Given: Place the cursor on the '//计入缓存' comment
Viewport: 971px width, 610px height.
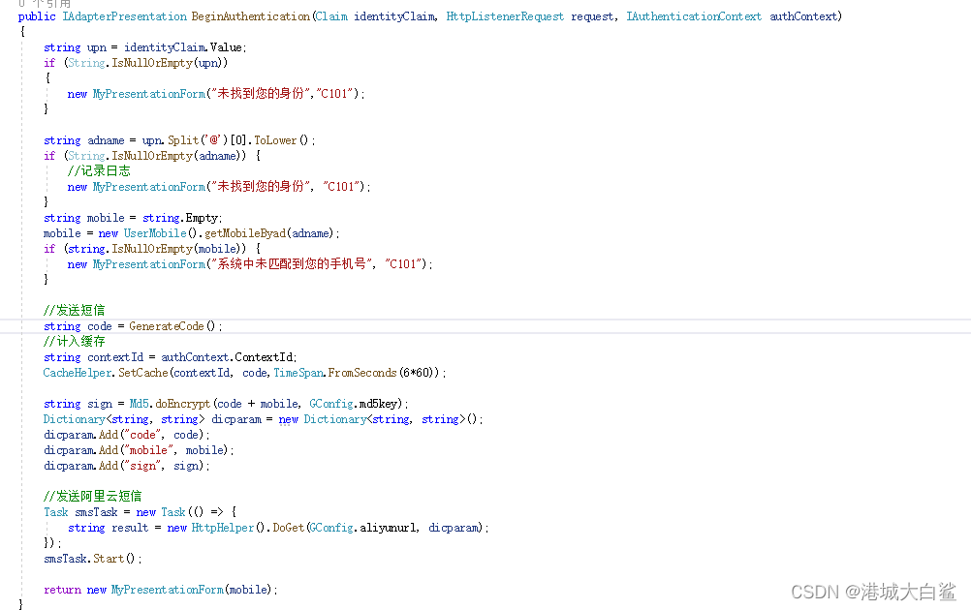Looking at the screenshot, I should pyautogui.click(x=75, y=342).
